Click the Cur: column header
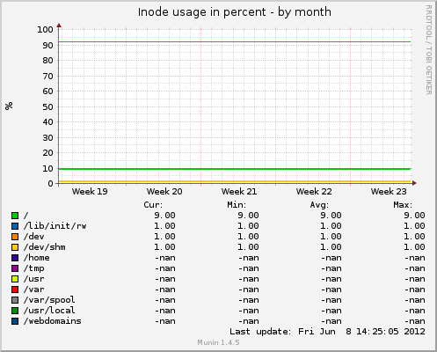The image size is (437, 352). [153, 205]
